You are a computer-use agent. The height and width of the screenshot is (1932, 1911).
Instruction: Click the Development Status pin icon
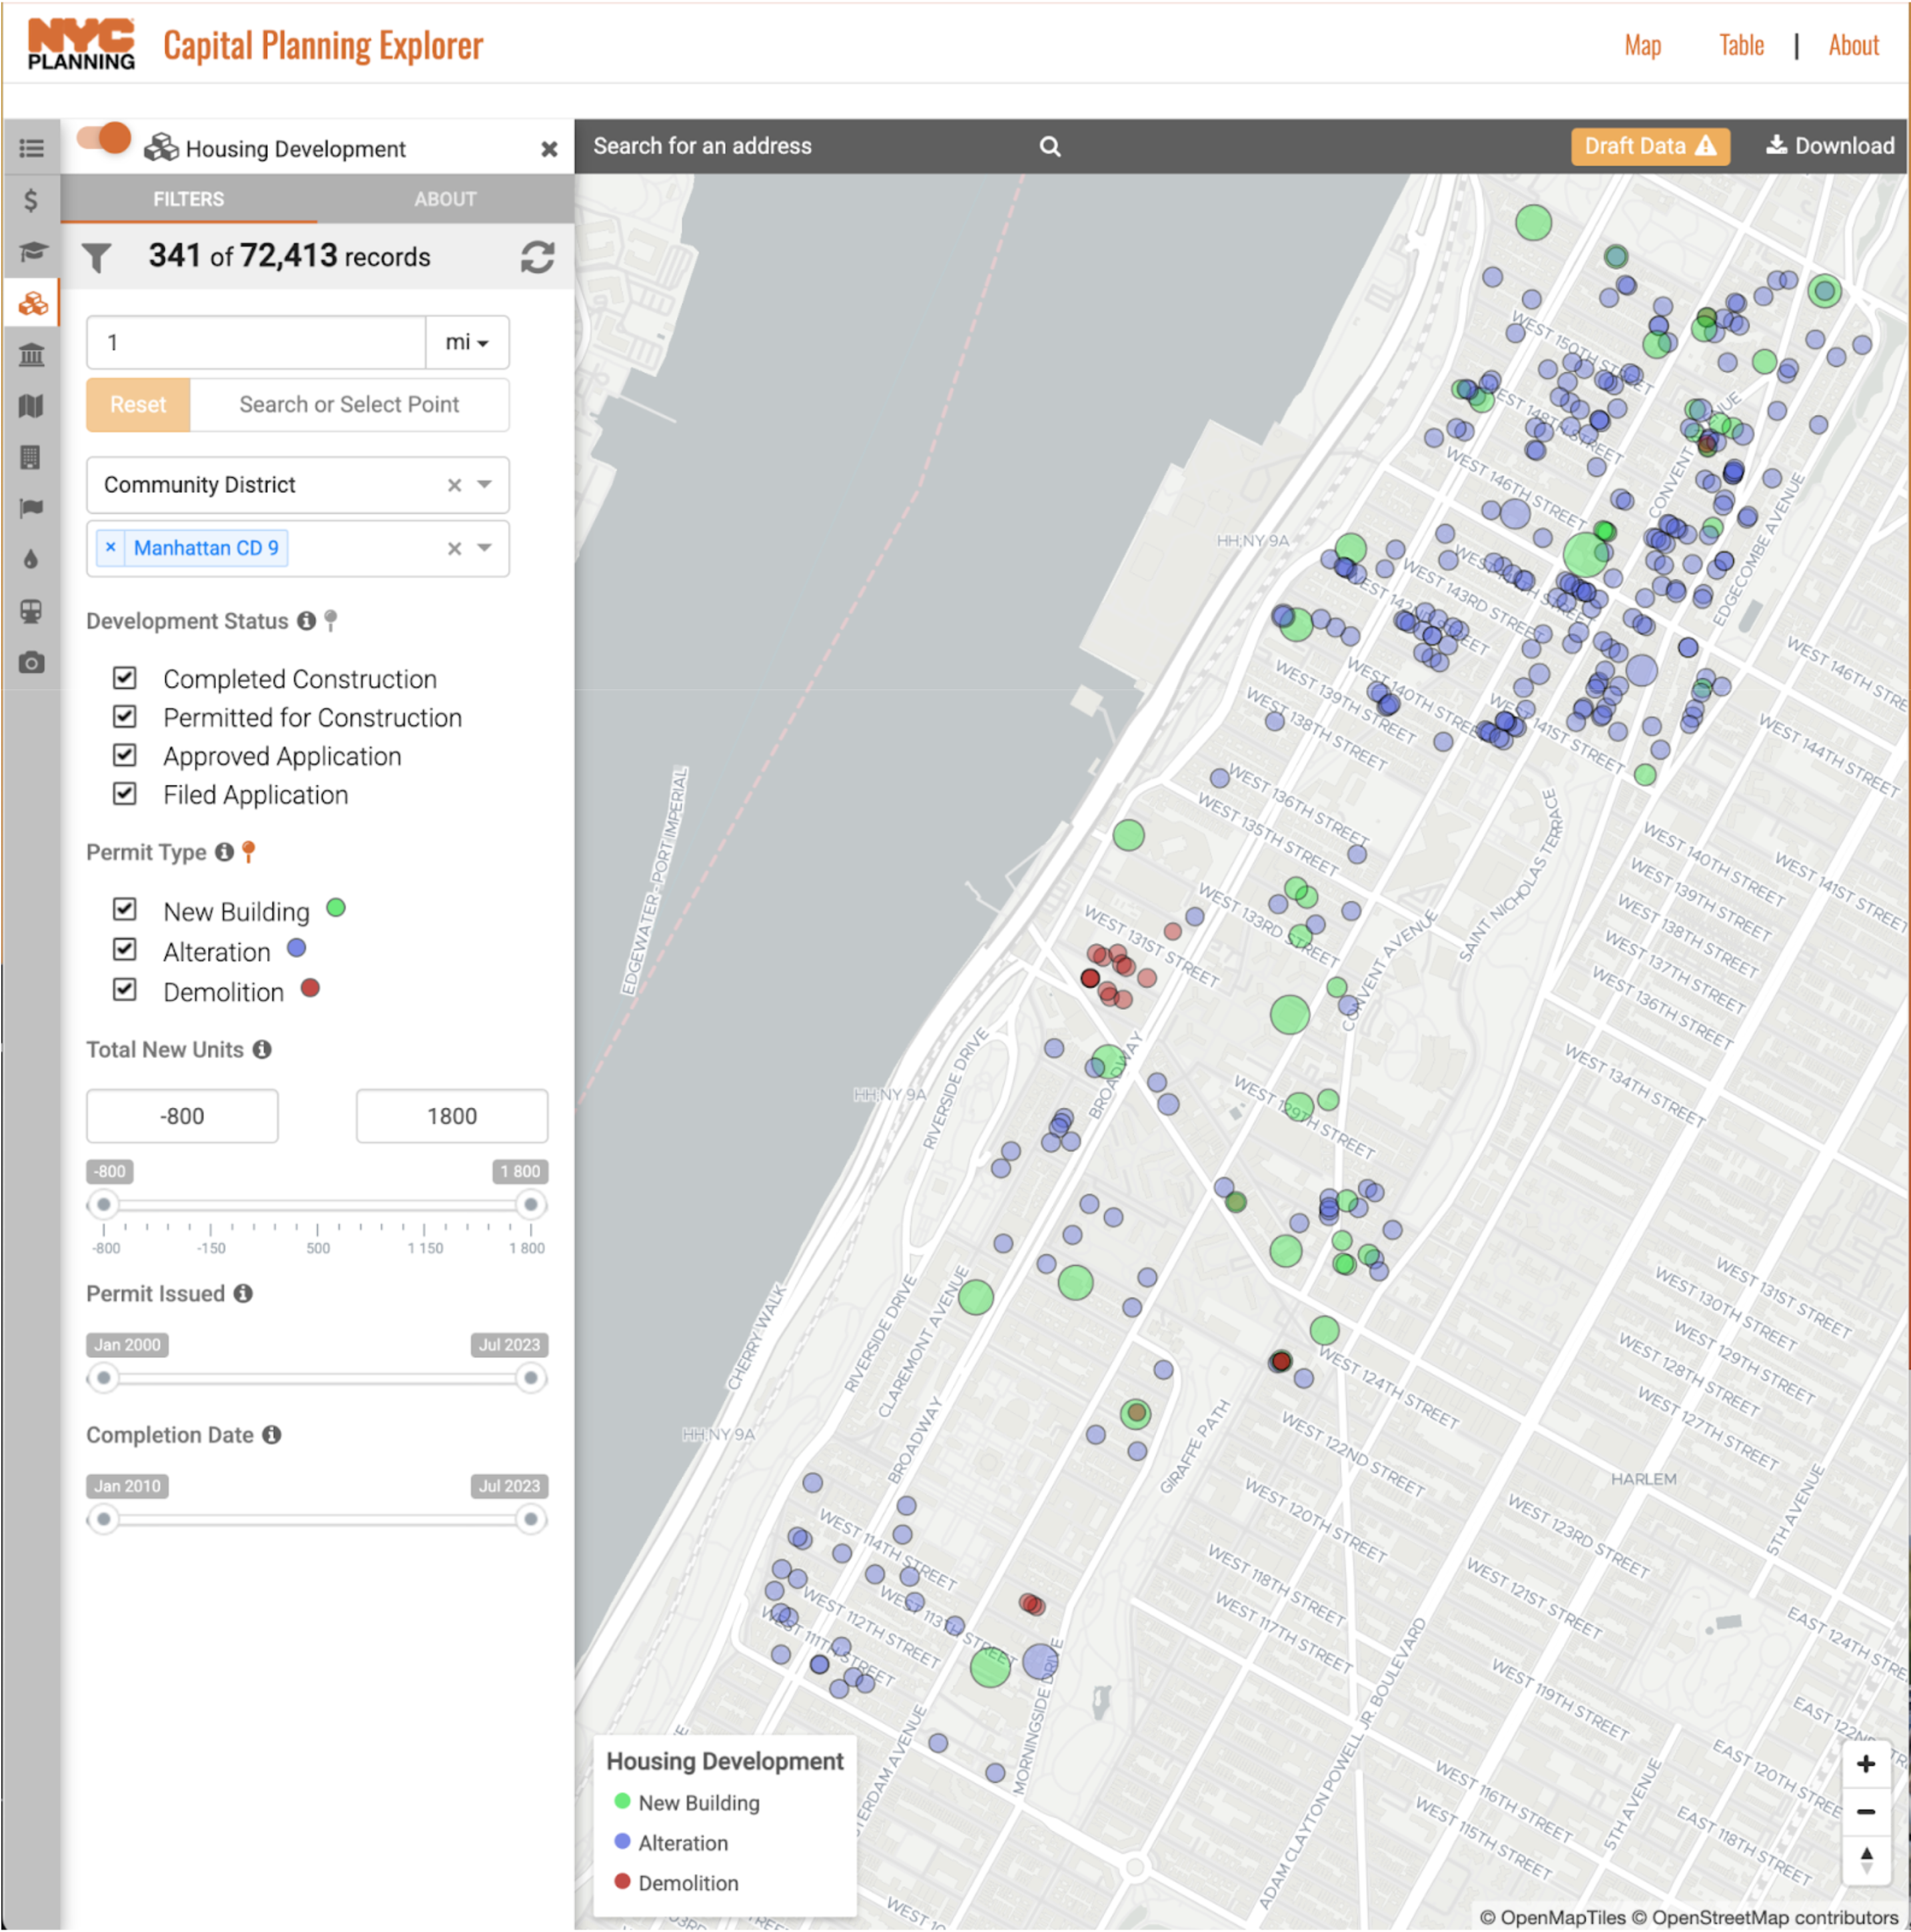click(x=331, y=621)
